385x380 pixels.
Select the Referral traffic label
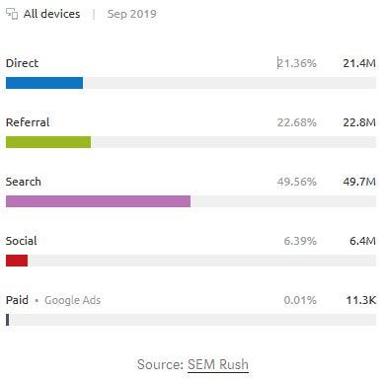click(28, 122)
